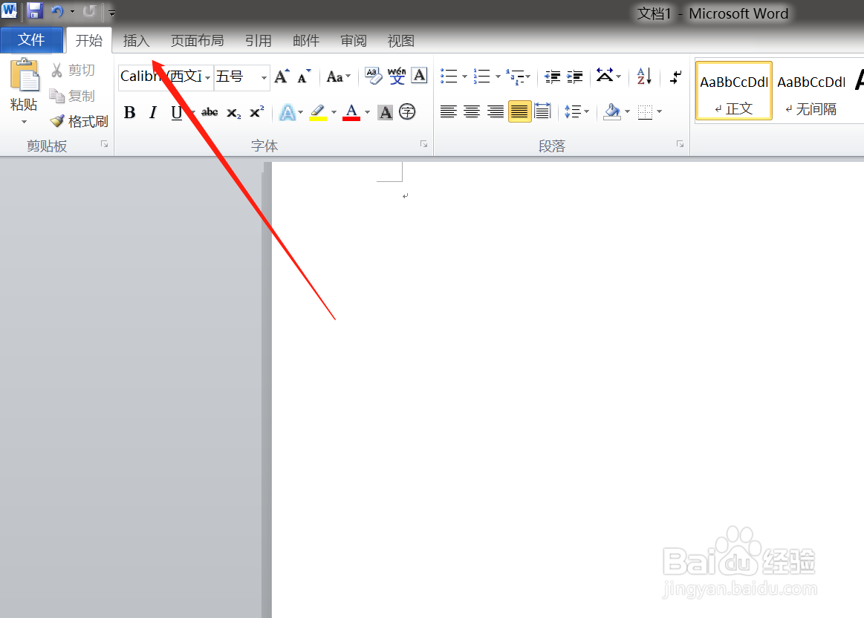Open the highlight color dropdown arrow
This screenshot has width=864, height=618.
(334, 112)
